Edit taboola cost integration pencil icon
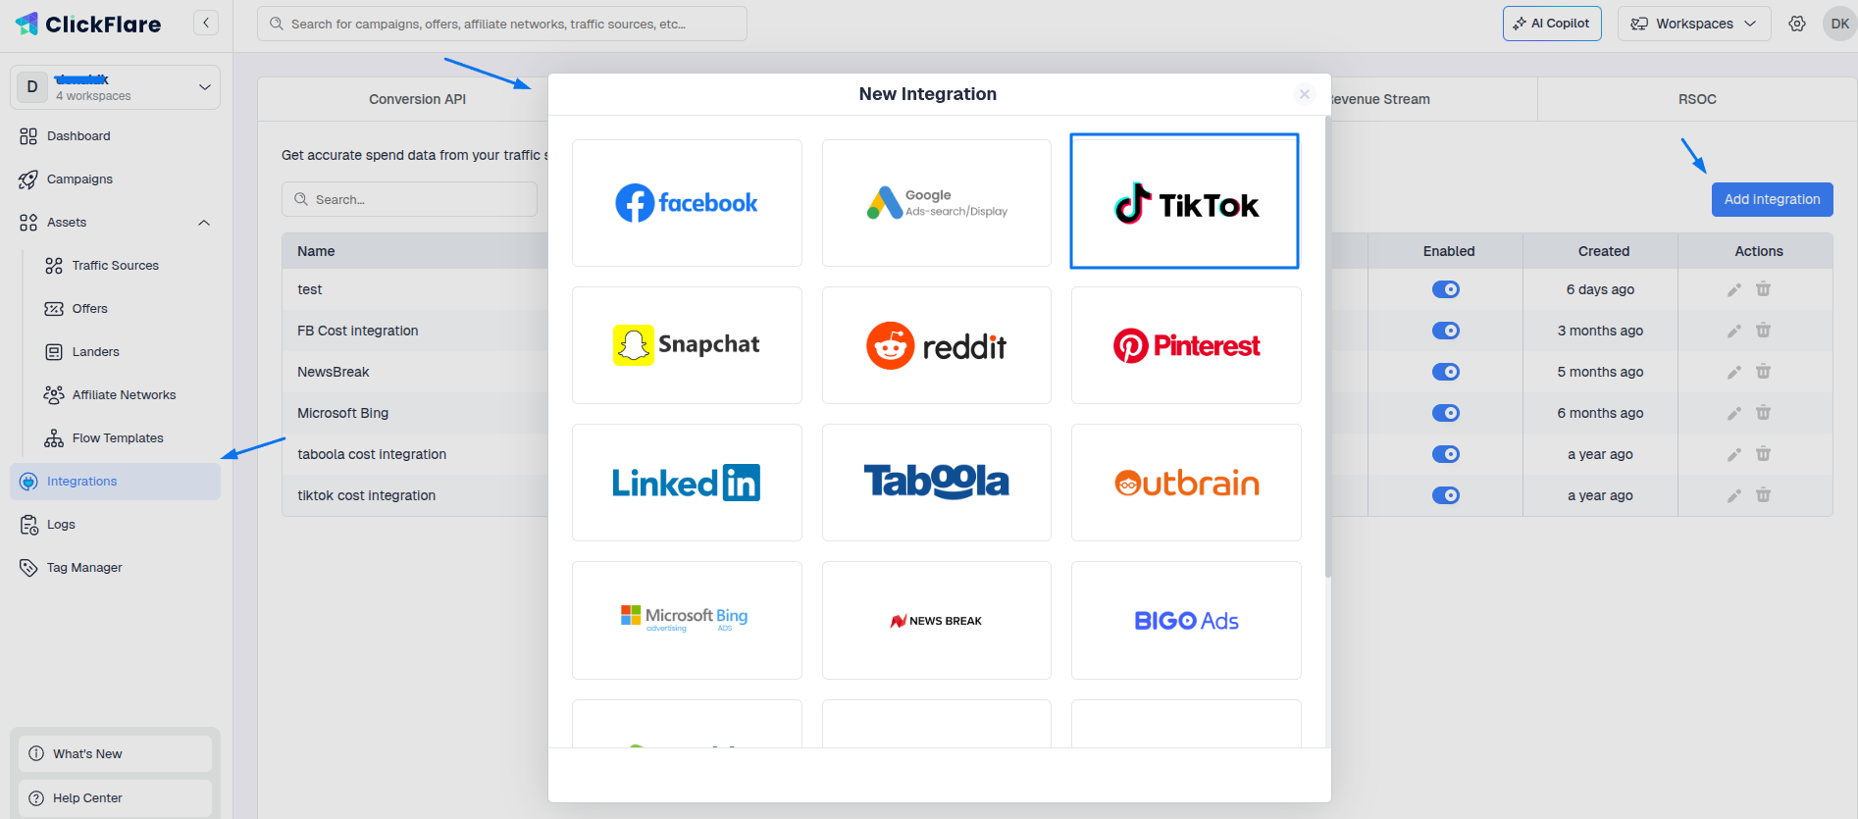Image resolution: width=1858 pixels, height=819 pixels. (1734, 454)
